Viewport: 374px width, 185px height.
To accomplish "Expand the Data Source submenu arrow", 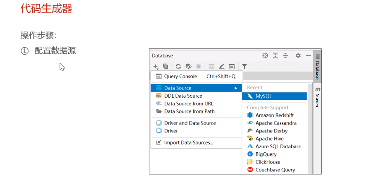I will tap(236, 88).
